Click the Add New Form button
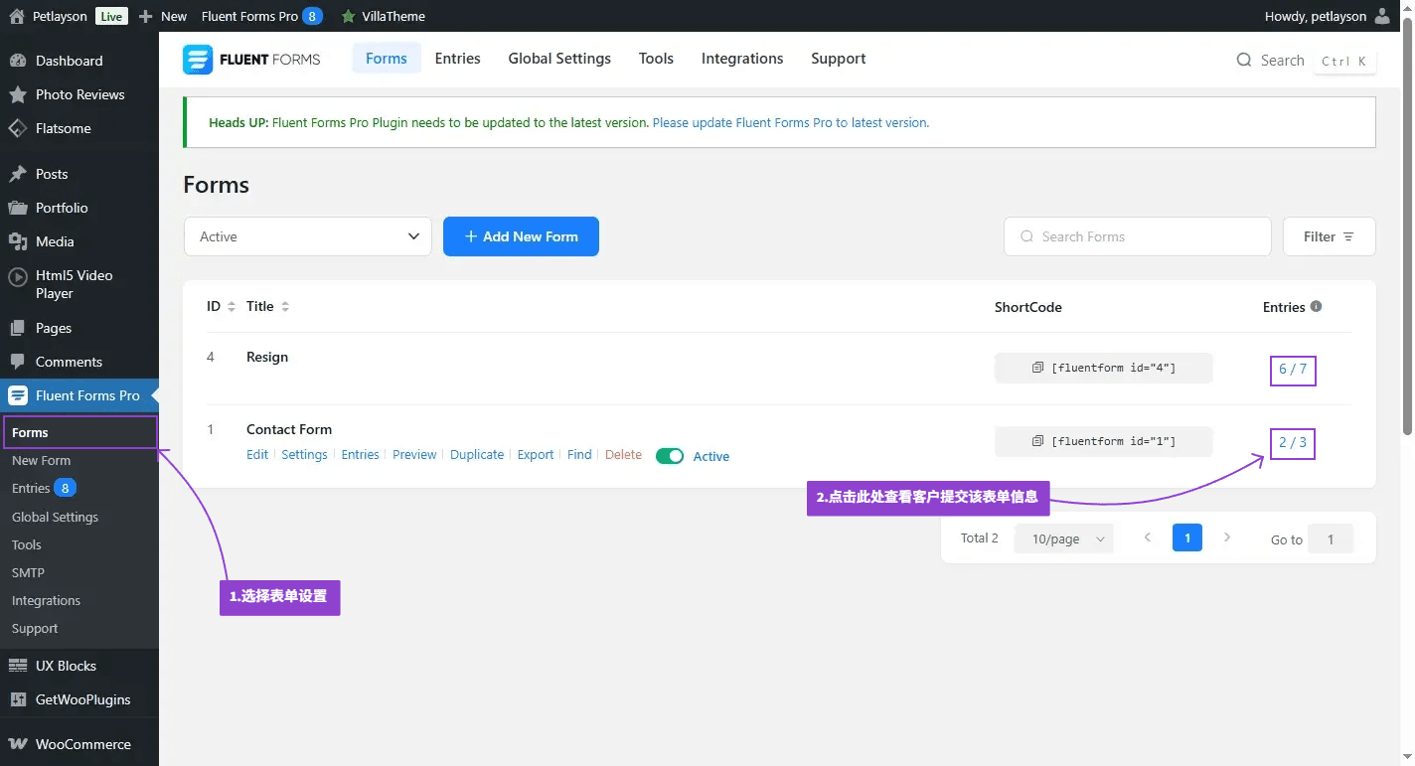 pyautogui.click(x=521, y=236)
